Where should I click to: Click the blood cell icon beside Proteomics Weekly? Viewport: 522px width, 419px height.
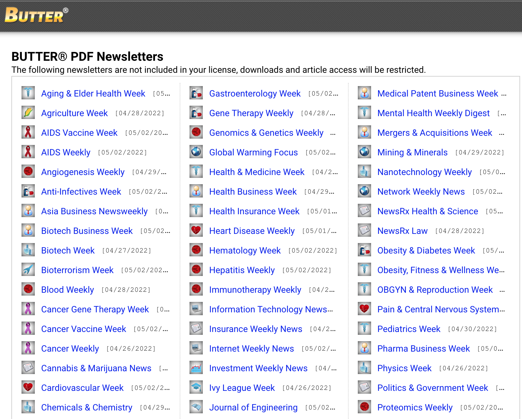[x=364, y=407]
